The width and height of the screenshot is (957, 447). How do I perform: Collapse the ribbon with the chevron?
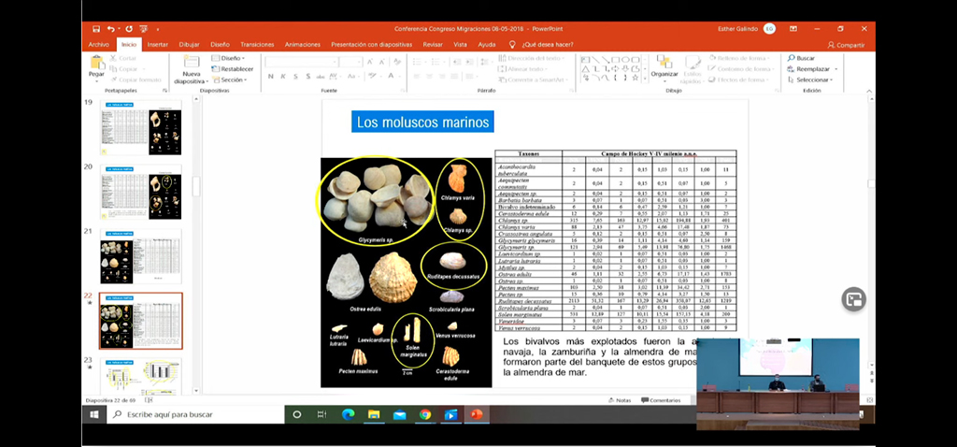870,92
